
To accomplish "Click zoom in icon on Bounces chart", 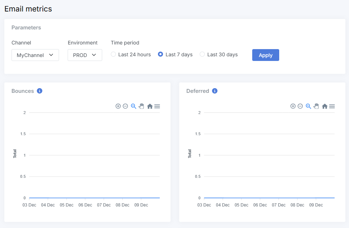I will pyautogui.click(x=118, y=106).
